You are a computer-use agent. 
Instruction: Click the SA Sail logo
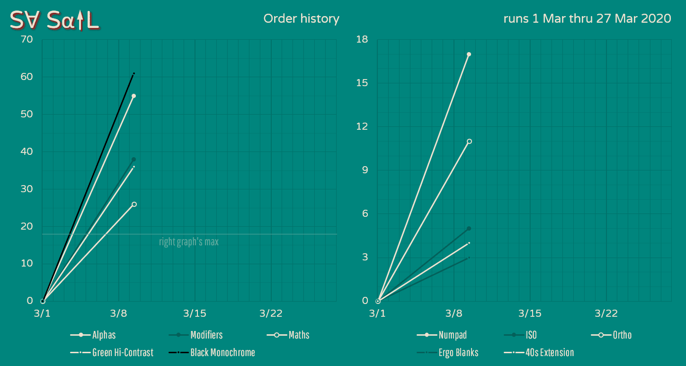(54, 20)
